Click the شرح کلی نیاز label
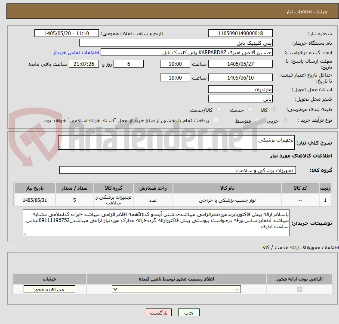Image resolution: width=339 pixels, height=324 pixels. pyautogui.click(x=314, y=143)
